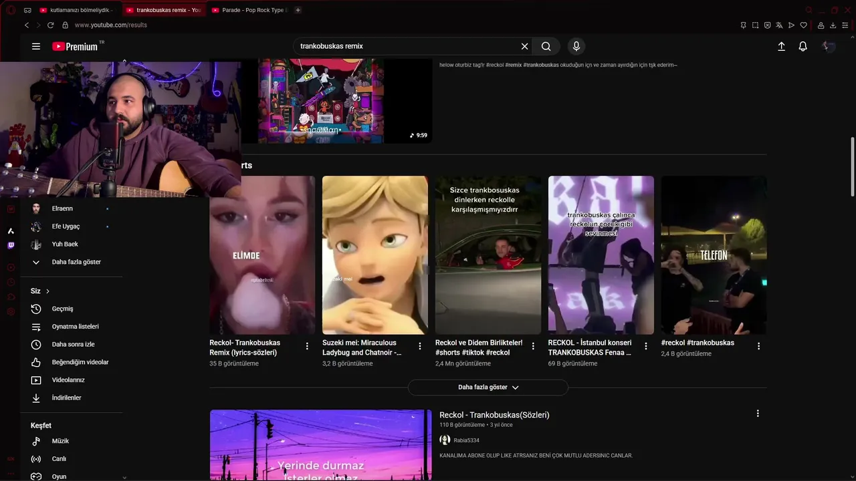Screen dimensions: 856x481
Task: Open the notifications bell
Action: tap(802, 46)
